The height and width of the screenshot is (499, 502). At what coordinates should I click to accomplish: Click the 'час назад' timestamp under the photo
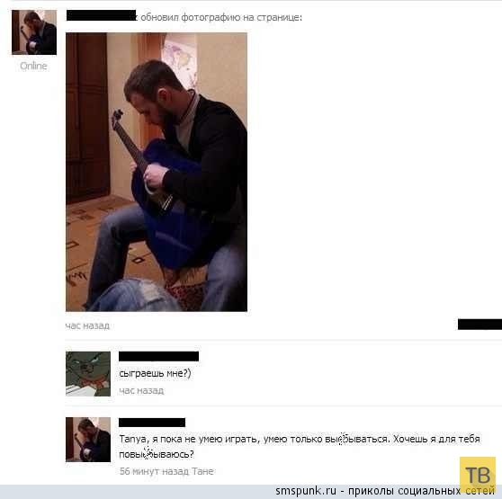[87, 325]
